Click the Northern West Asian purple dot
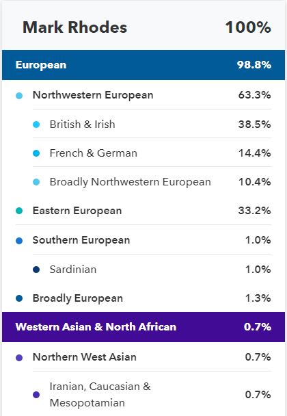Viewport: 287px width, 416px height. click(19, 358)
